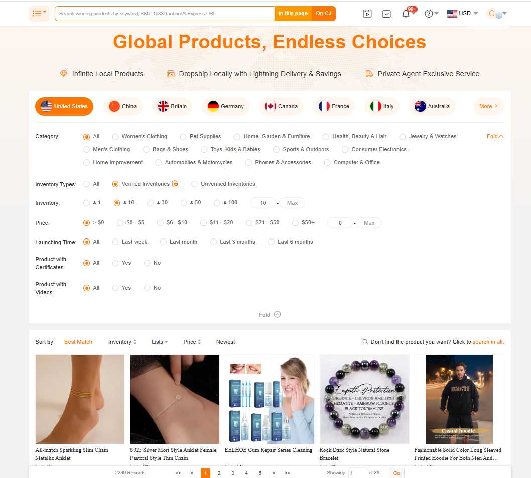531x478 pixels.
Task: Click the On CJ search button
Action: tap(323, 14)
